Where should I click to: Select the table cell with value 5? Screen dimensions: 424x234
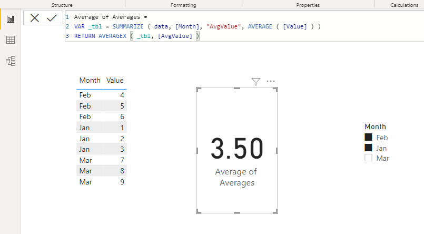[122, 106]
